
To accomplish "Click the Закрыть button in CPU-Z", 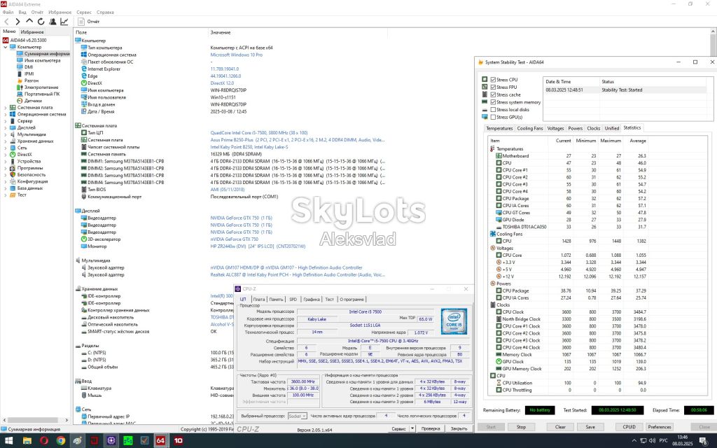I will click(459, 429).
